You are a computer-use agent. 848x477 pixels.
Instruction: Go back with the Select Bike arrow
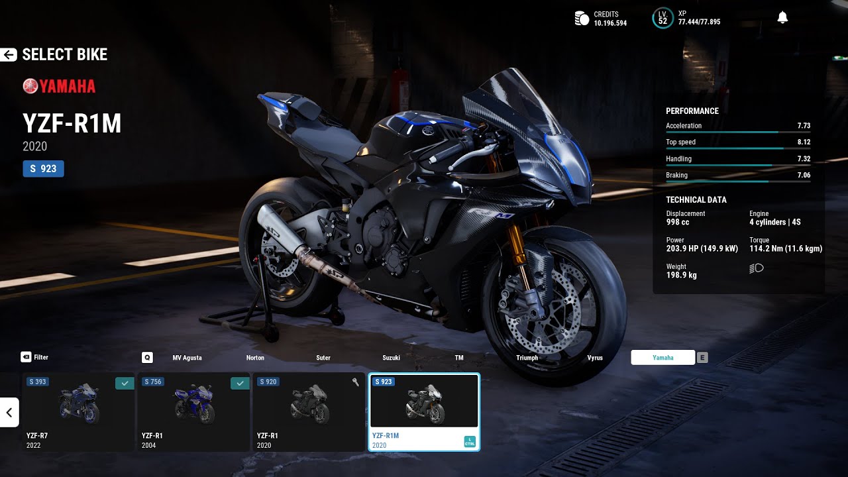(9, 55)
